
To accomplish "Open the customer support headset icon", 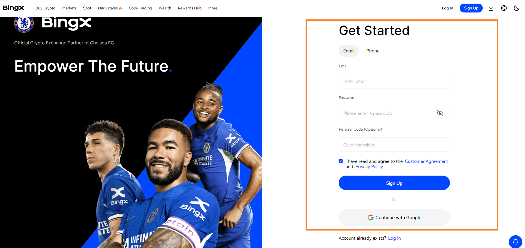I will (516, 242).
